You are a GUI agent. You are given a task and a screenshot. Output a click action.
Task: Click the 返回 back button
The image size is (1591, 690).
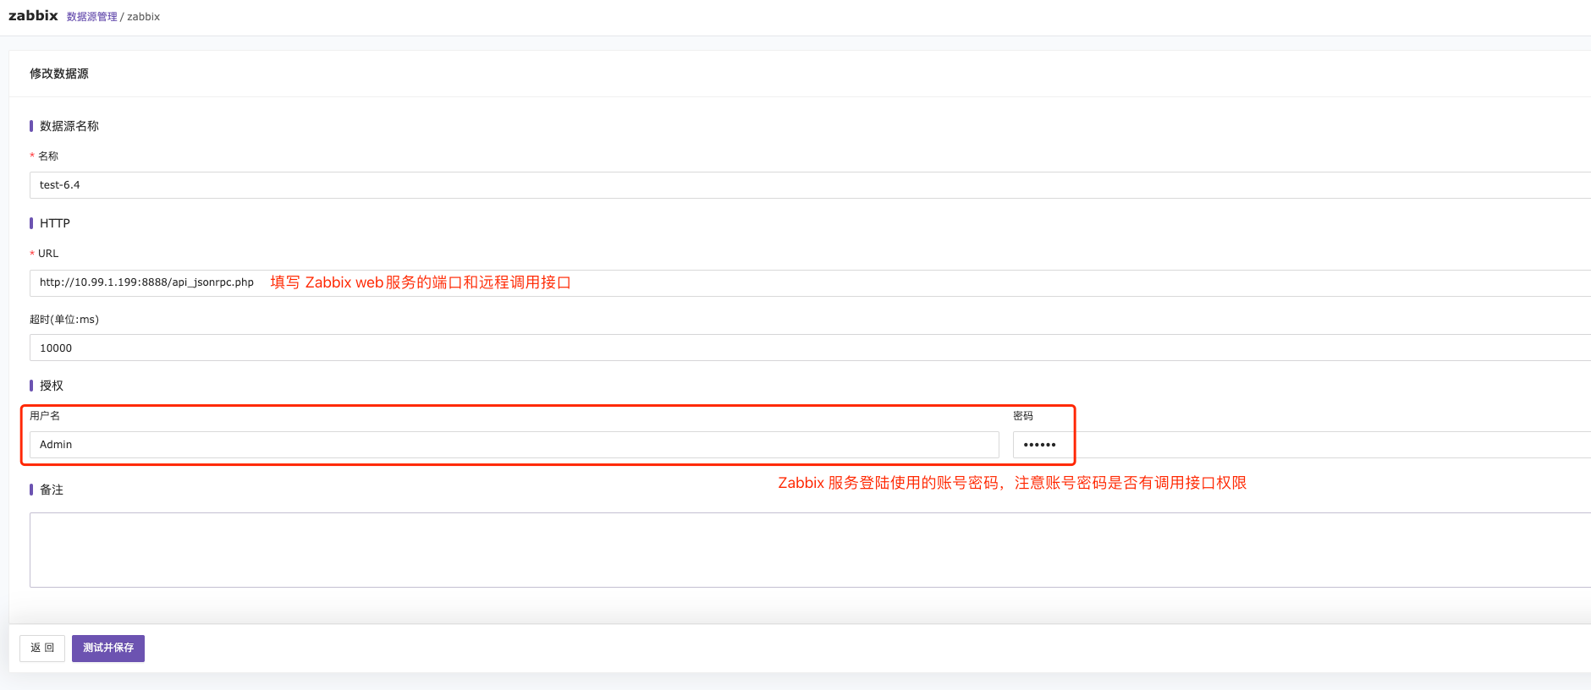pos(41,648)
